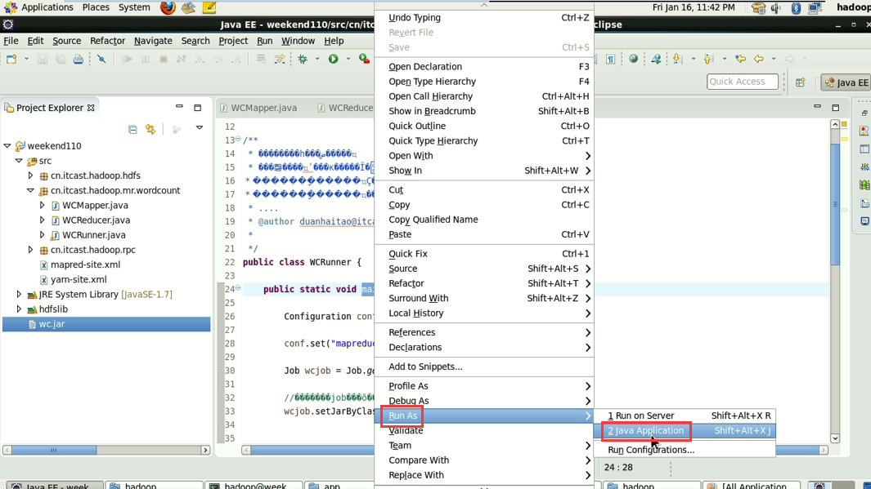Click the Run Last Tool stop-overlay icon

pyautogui.click(x=365, y=59)
